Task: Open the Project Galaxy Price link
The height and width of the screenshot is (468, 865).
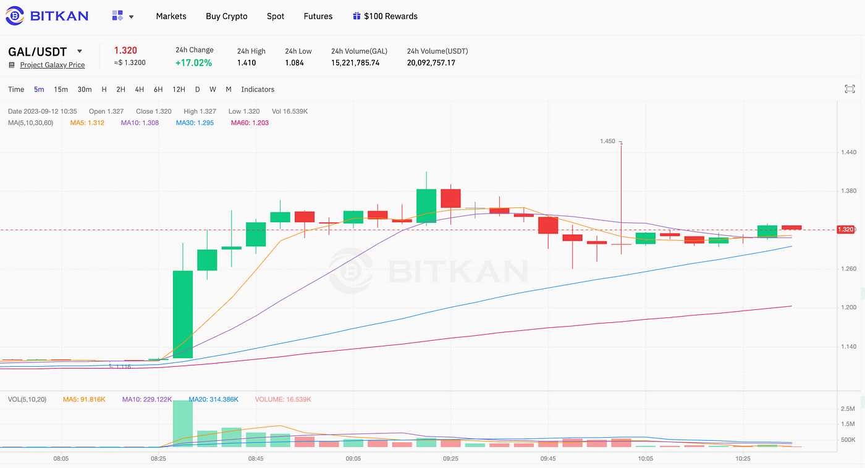Action: click(x=53, y=65)
